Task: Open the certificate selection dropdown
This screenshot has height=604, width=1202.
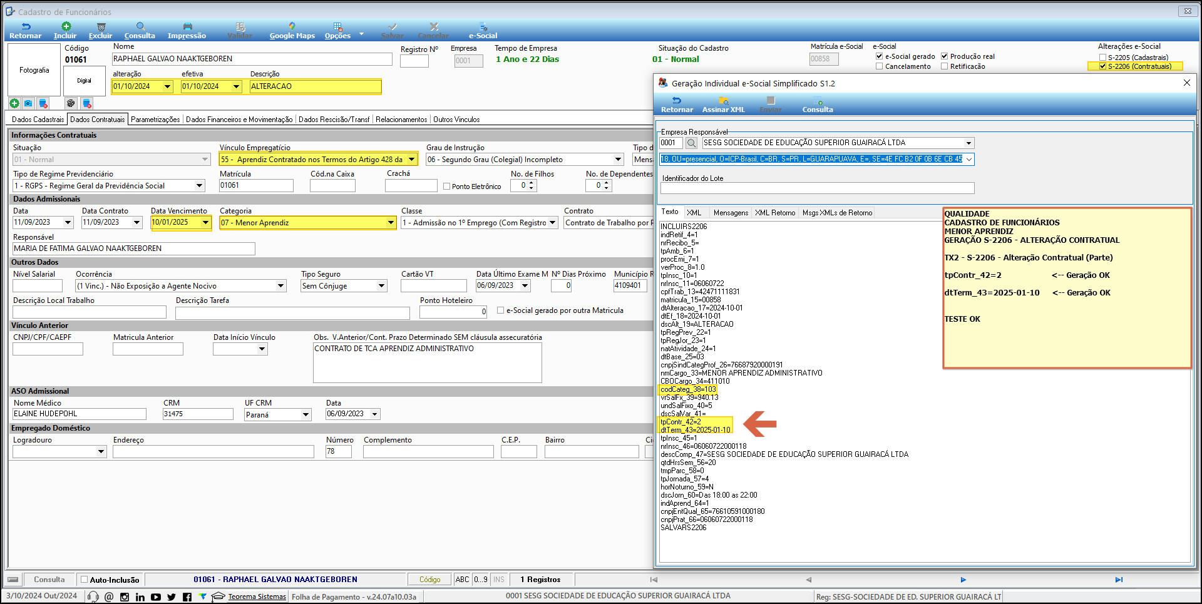Action: pos(969,160)
